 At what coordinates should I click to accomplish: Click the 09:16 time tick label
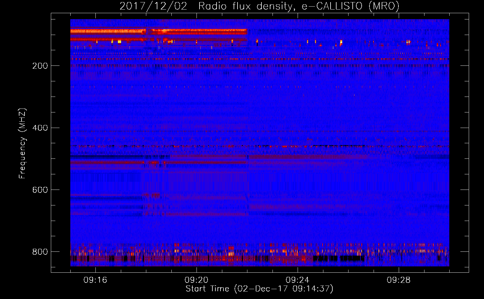(x=95, y=280)
